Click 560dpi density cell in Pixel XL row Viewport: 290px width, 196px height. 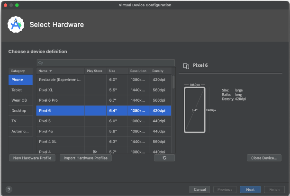(161, 90)
